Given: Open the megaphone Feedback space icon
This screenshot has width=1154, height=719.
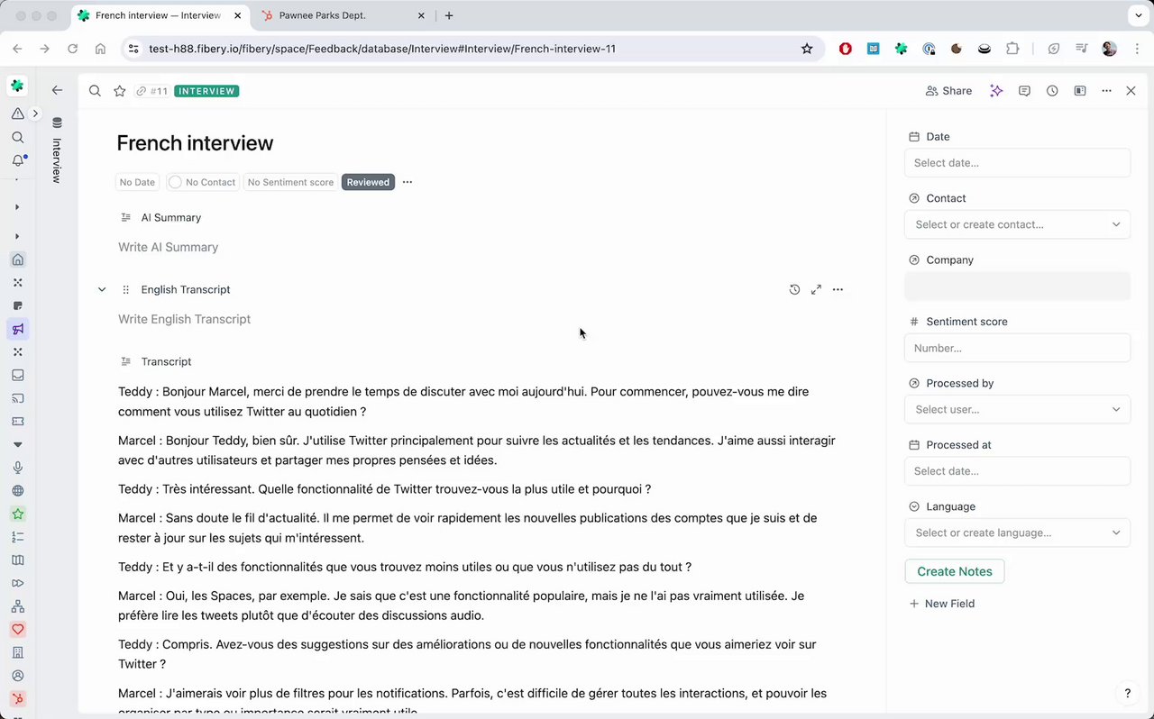Looking at the screenshot, I should 17,329.
